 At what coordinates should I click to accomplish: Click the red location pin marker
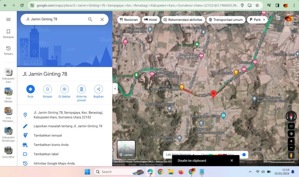pyautogui.click(x=214, y=94)
